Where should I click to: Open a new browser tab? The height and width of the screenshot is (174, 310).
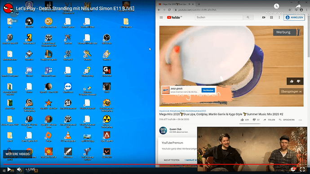click(x=199, y=4)
